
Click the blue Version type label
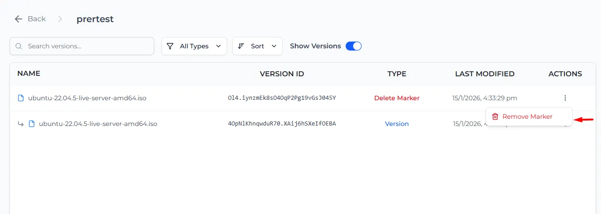tap(397, 124)
